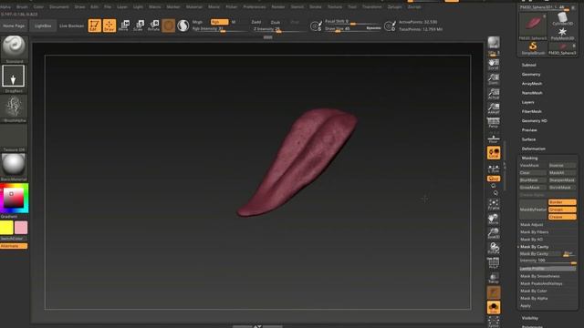Expand the FiberMesh section

pos(532,111)
